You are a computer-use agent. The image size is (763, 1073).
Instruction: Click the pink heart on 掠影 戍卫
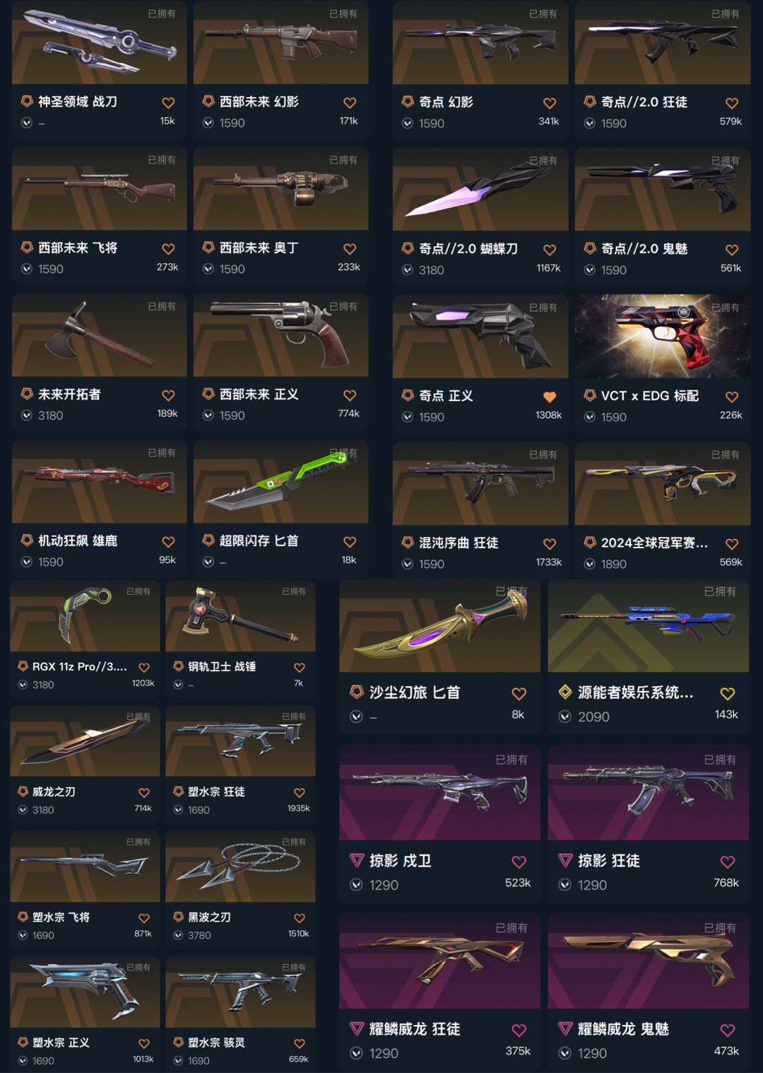tap(519, 862)
